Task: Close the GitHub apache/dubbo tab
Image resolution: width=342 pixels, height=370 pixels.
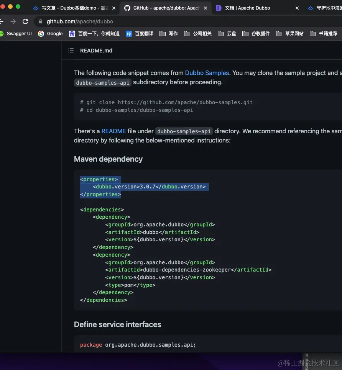Action: (x=206, y=8)
